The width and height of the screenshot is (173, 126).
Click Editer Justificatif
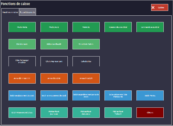coord(54,44)
